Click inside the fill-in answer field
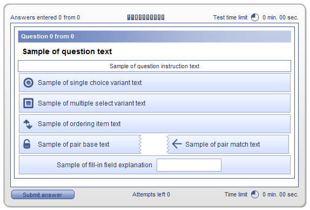 click(x=189, y=165)
